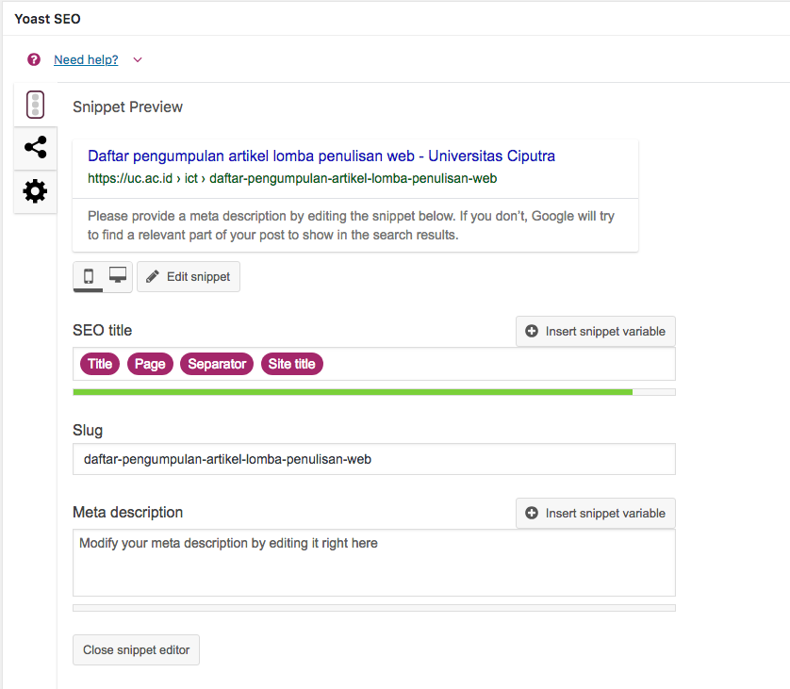This screenshot has width=790, height=689.
Task: Select the Page variable tag
Action: point(150,364)
